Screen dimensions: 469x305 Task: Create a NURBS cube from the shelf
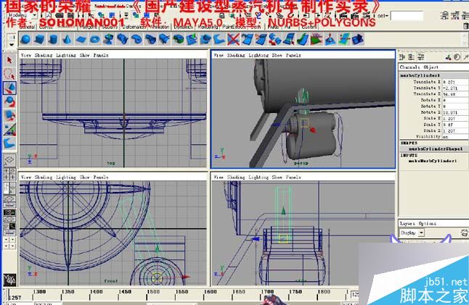pos(39,39)
